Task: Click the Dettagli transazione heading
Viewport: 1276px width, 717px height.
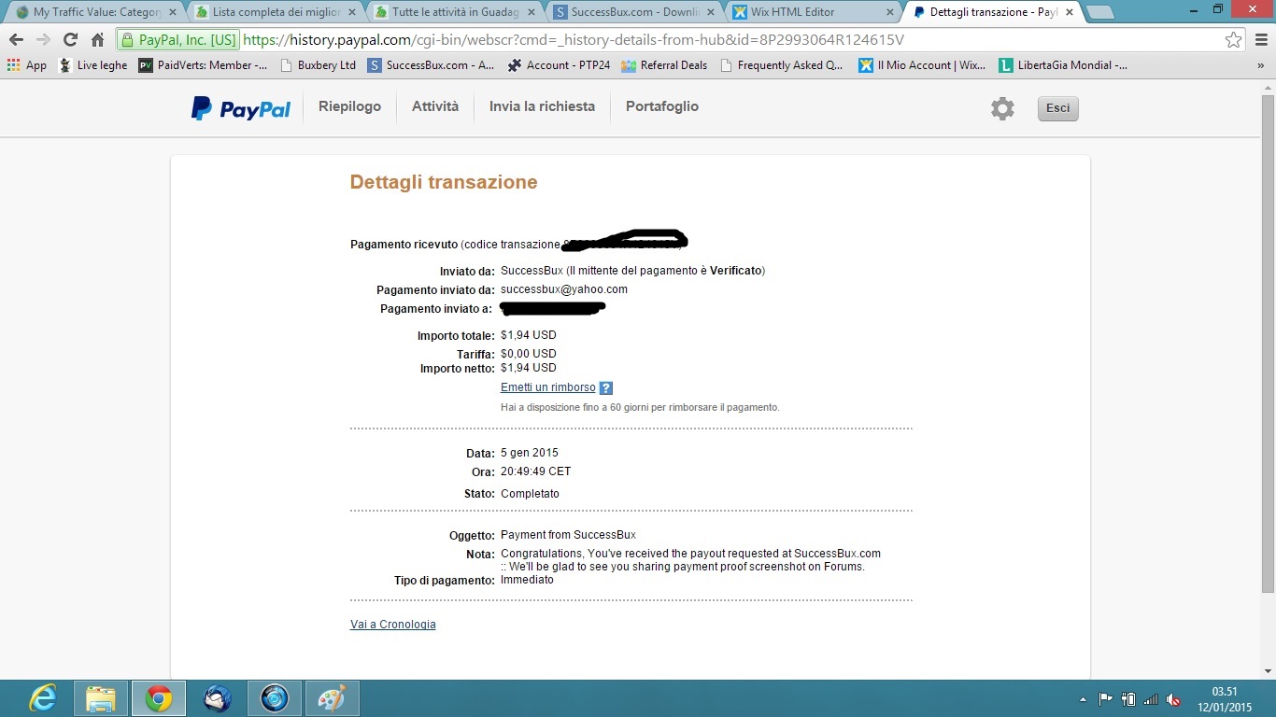Action: [x=444, y=182]
